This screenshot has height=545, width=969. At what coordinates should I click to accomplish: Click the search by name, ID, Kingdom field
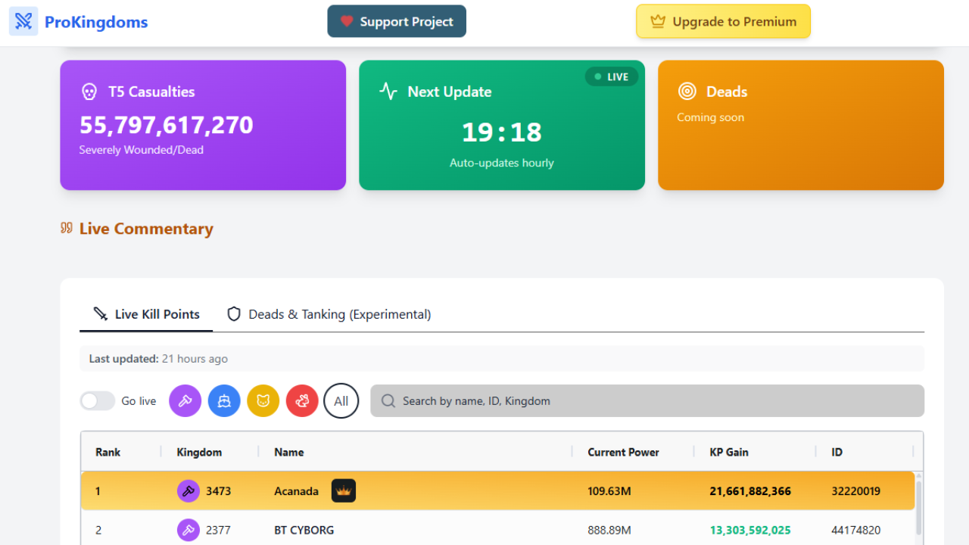(647, 401)
